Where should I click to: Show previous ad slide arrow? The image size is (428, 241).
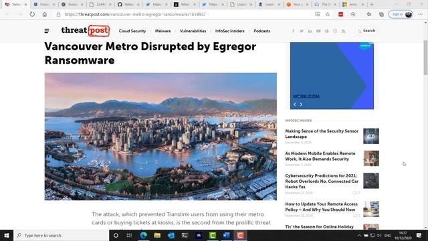(x=295, y=104)
